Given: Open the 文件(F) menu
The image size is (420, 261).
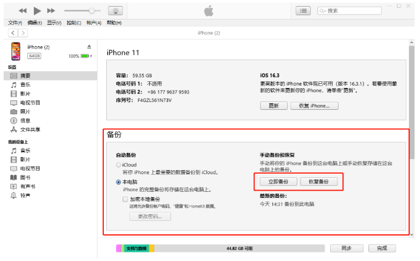Looking at the screenshot, I should pyautogui.click(x=15, y=23).
